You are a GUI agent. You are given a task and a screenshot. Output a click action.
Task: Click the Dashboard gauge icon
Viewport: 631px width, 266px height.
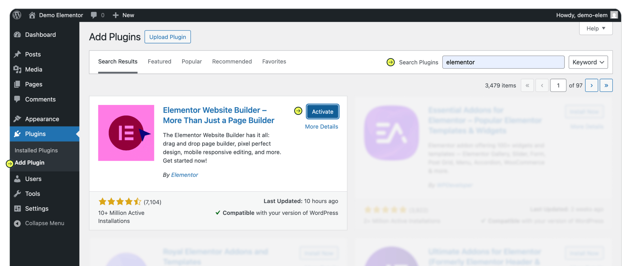point(17,35)
